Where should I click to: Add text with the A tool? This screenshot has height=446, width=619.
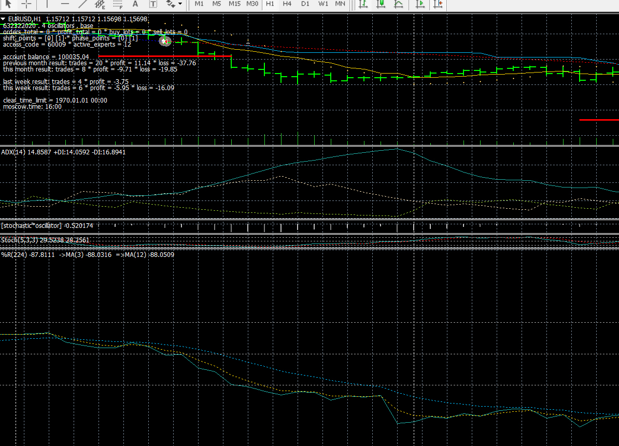(136, 4)
